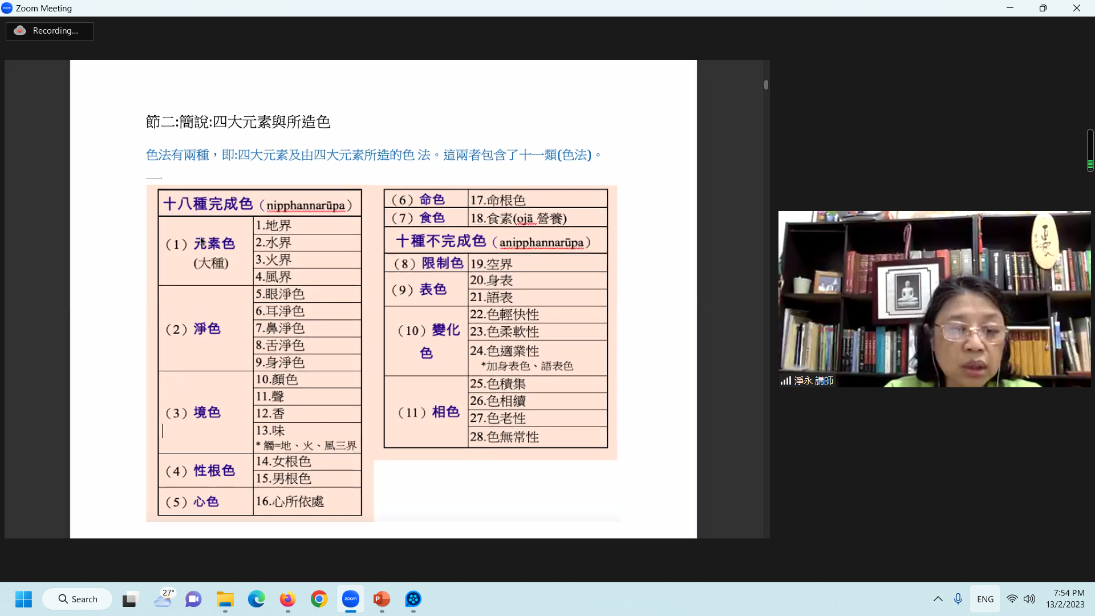This screenshot has width=1095, height=616.
Task: Open the clock showing 7:54 PM
Action: [1065, 599]
